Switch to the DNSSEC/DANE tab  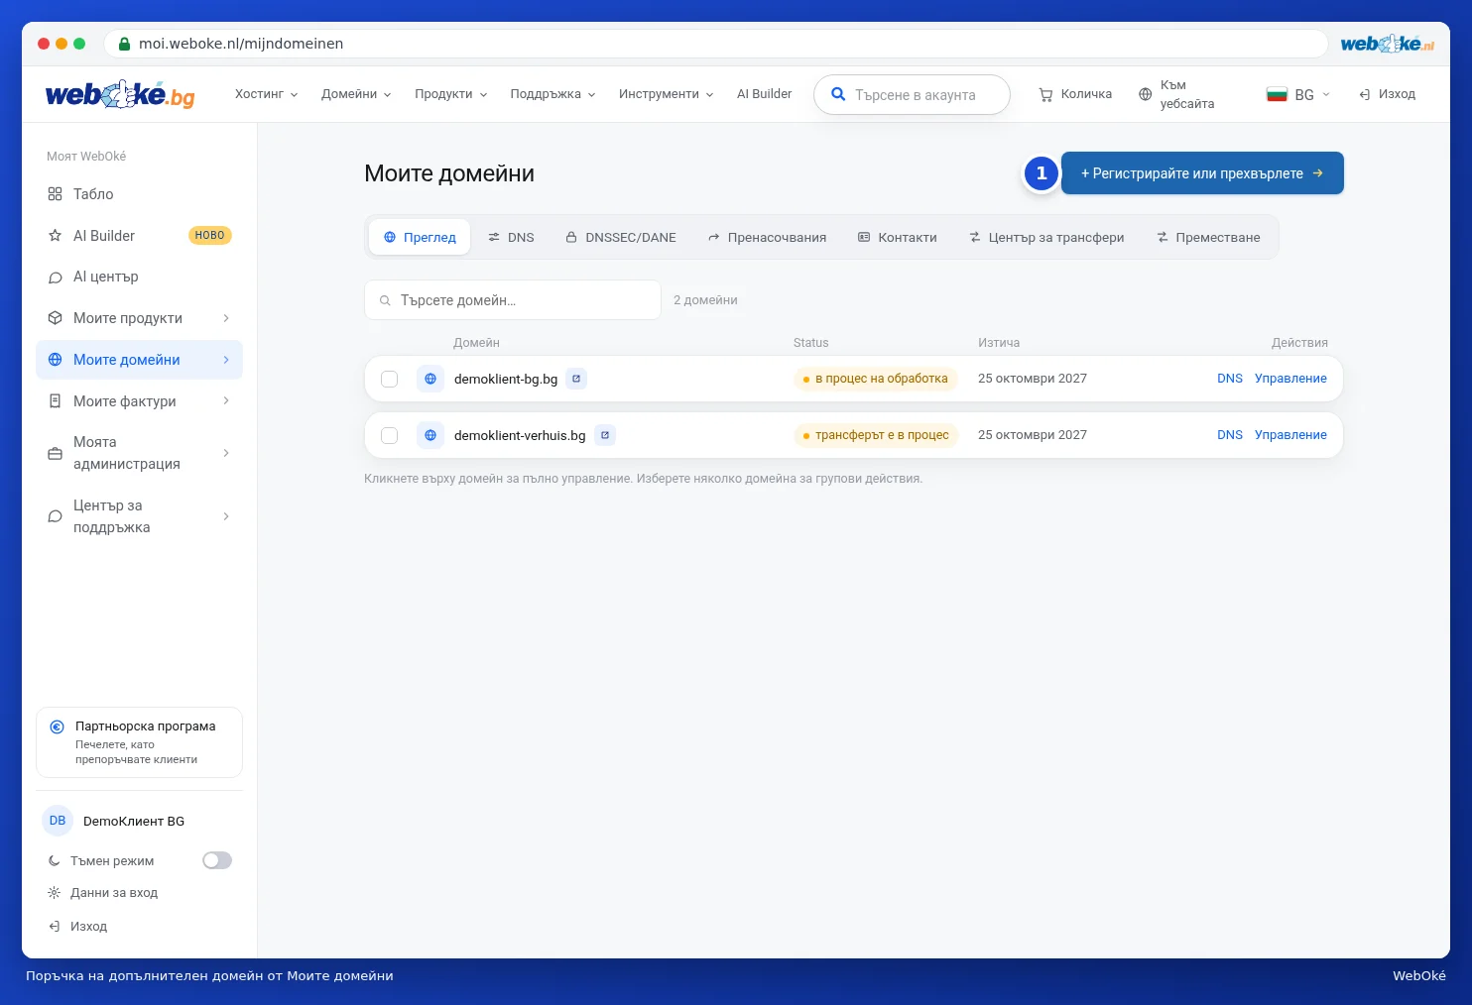tap(621, 238)
